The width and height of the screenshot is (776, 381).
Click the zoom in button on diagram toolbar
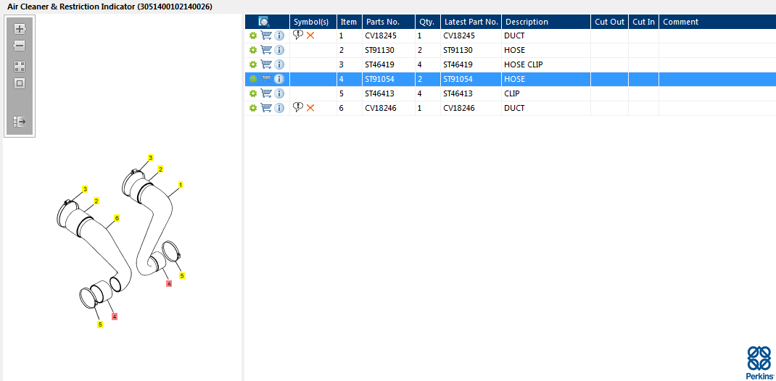pos(20,29)
